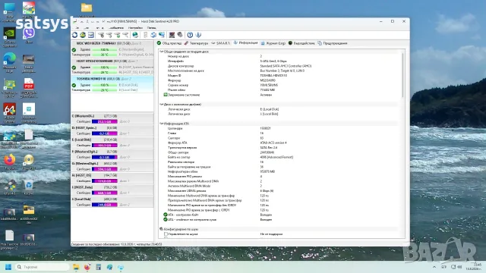Image resolution: width=486 pixels, height=273 pixels.
Task: Click the J: Local Disk free space bar
Action: [x=105, y=205]
